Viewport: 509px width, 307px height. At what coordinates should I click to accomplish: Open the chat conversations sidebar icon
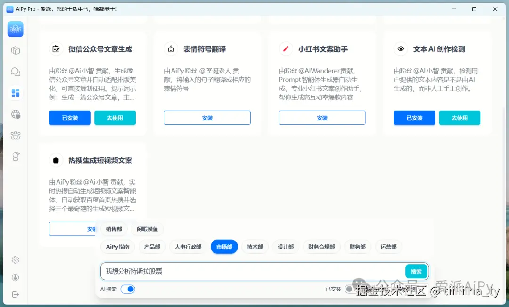click(16, 72)
